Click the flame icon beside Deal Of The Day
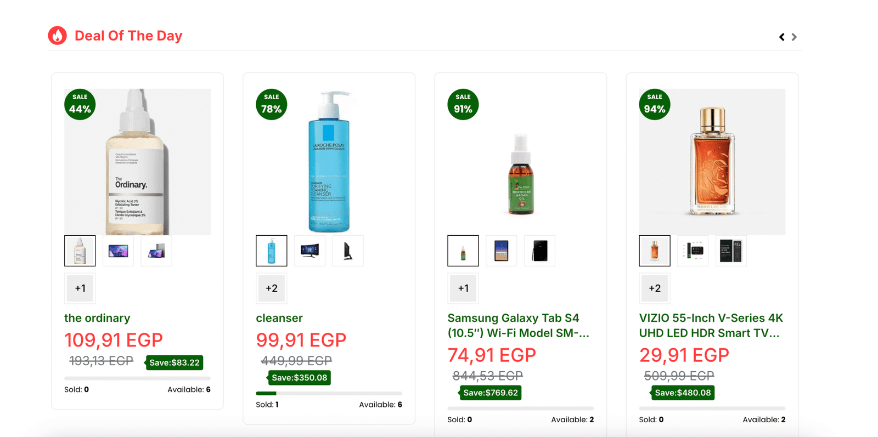Viewport: 878px width, 437px height. 57,36
